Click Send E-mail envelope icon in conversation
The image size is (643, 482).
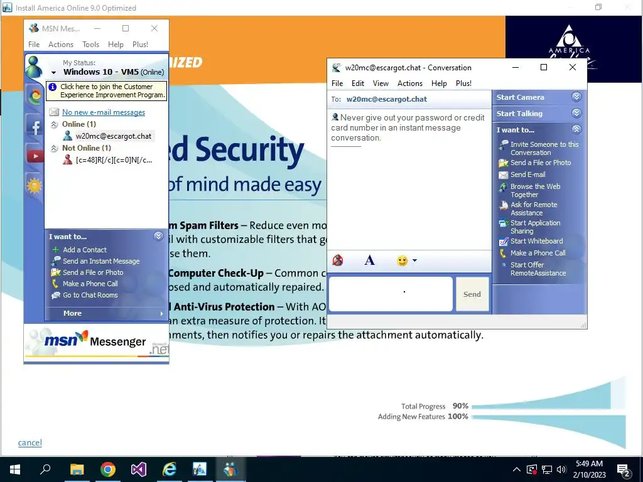tap(503, 175)
